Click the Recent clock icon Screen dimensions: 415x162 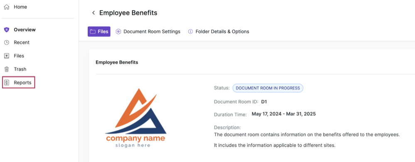point(7,43)
